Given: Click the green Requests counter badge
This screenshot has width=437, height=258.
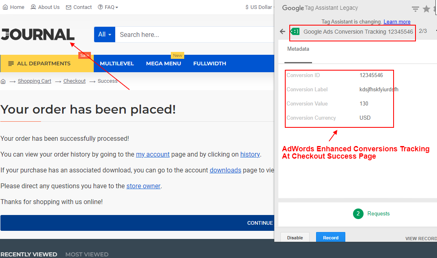Looking at the screenshot, I should point(358,213).
